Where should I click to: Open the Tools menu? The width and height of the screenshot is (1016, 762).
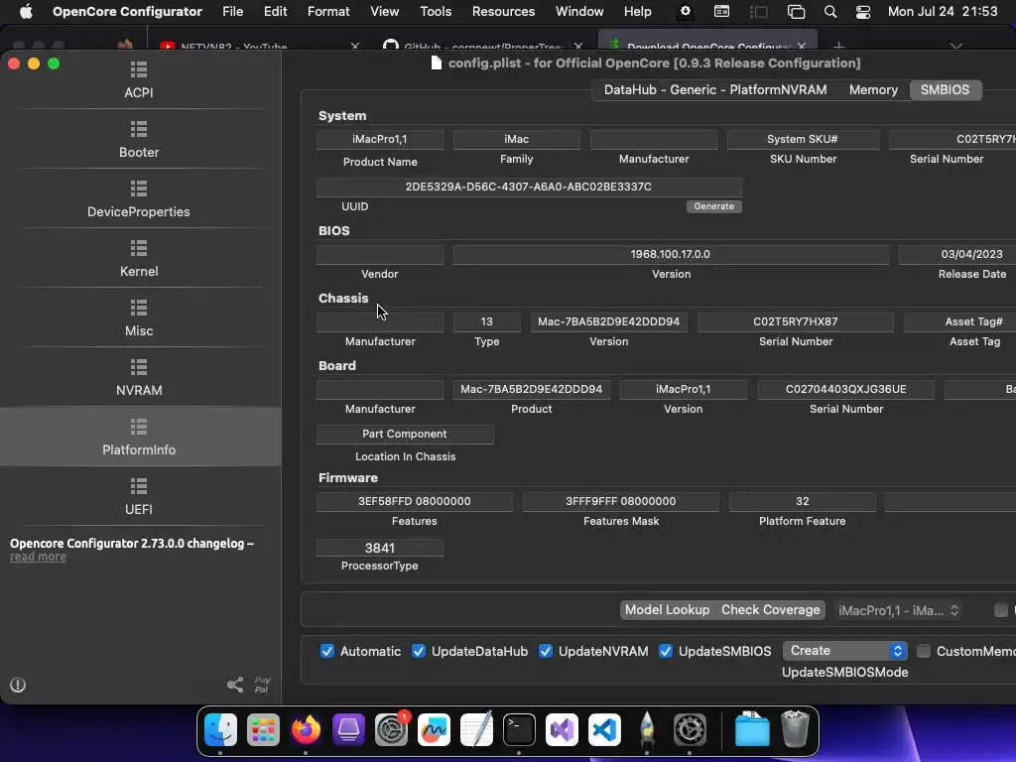[436, 12]
